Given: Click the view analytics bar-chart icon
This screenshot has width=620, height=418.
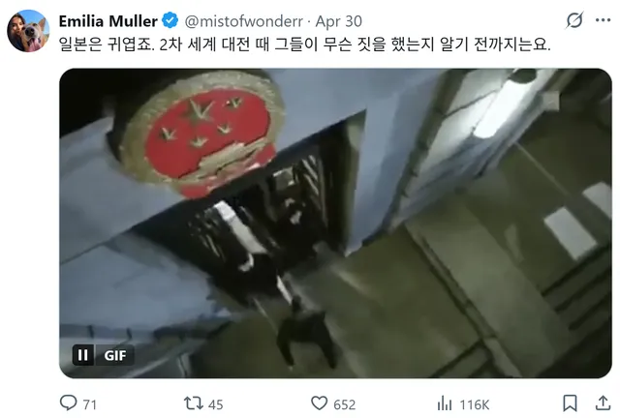Looking at the screenshot, I should coord(445,403).
